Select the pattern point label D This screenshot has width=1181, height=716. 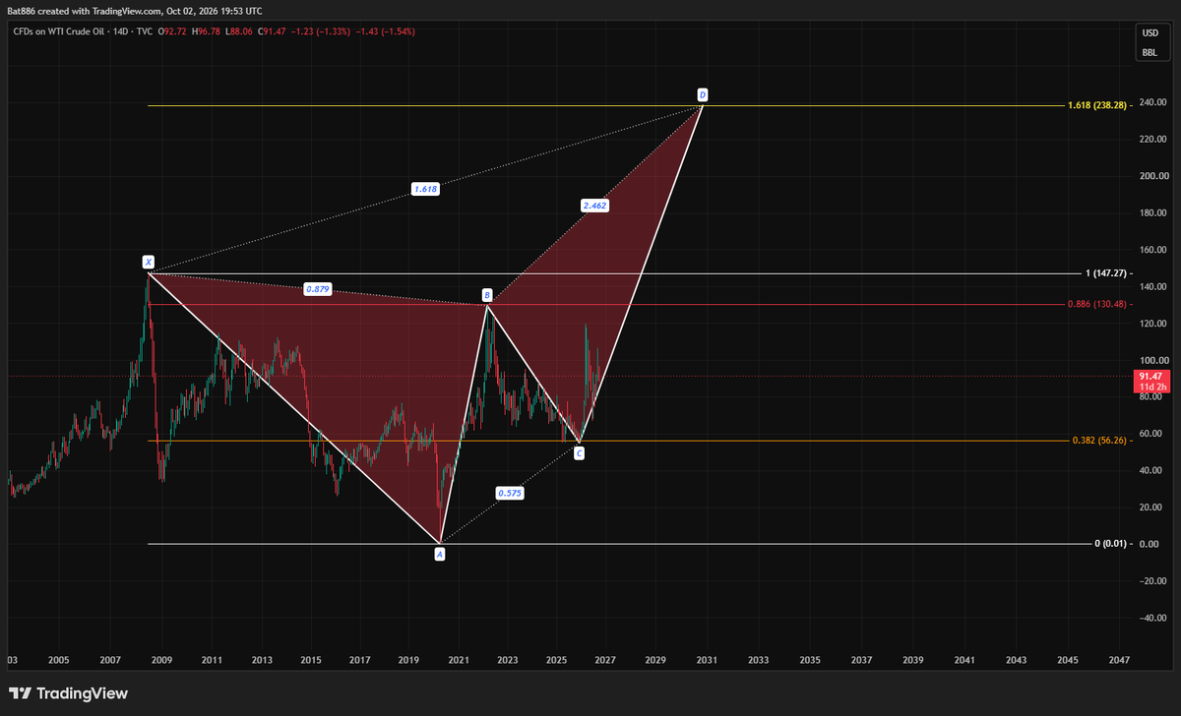click(702, 94)
